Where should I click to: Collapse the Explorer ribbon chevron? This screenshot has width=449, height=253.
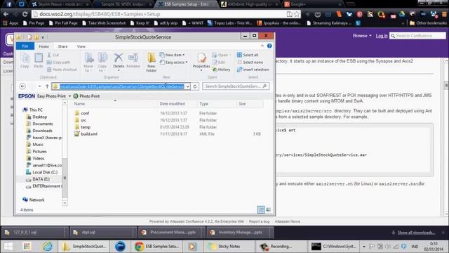[x=262, y=46]
